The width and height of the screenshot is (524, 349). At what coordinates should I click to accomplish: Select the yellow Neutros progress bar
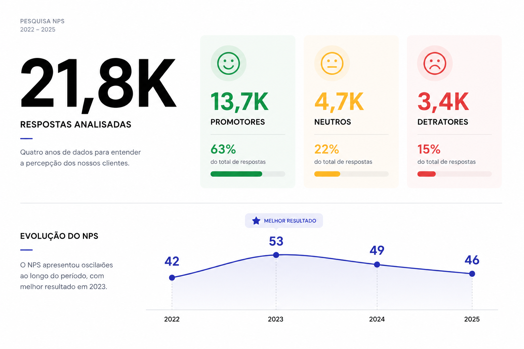coord(351,174)
